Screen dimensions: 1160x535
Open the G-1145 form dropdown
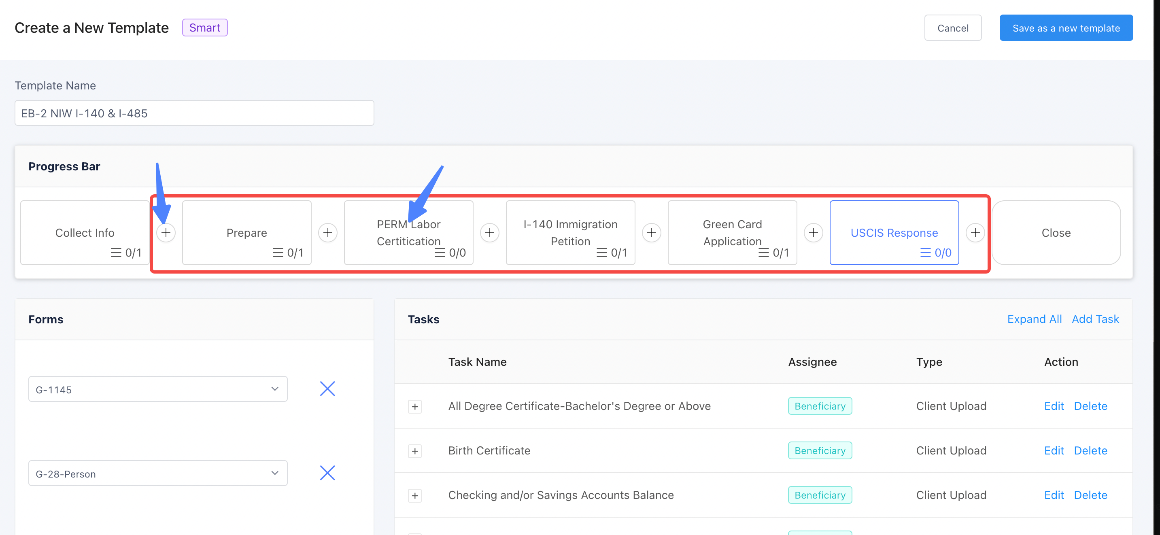(x=157, y=389)
